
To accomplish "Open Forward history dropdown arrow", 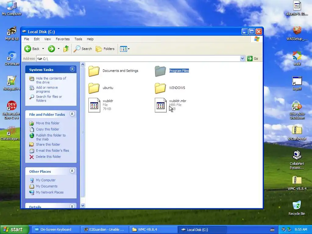I will tap(58, 49).
